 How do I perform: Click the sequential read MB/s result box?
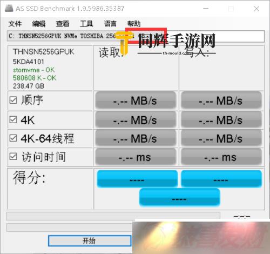(136, 101)
